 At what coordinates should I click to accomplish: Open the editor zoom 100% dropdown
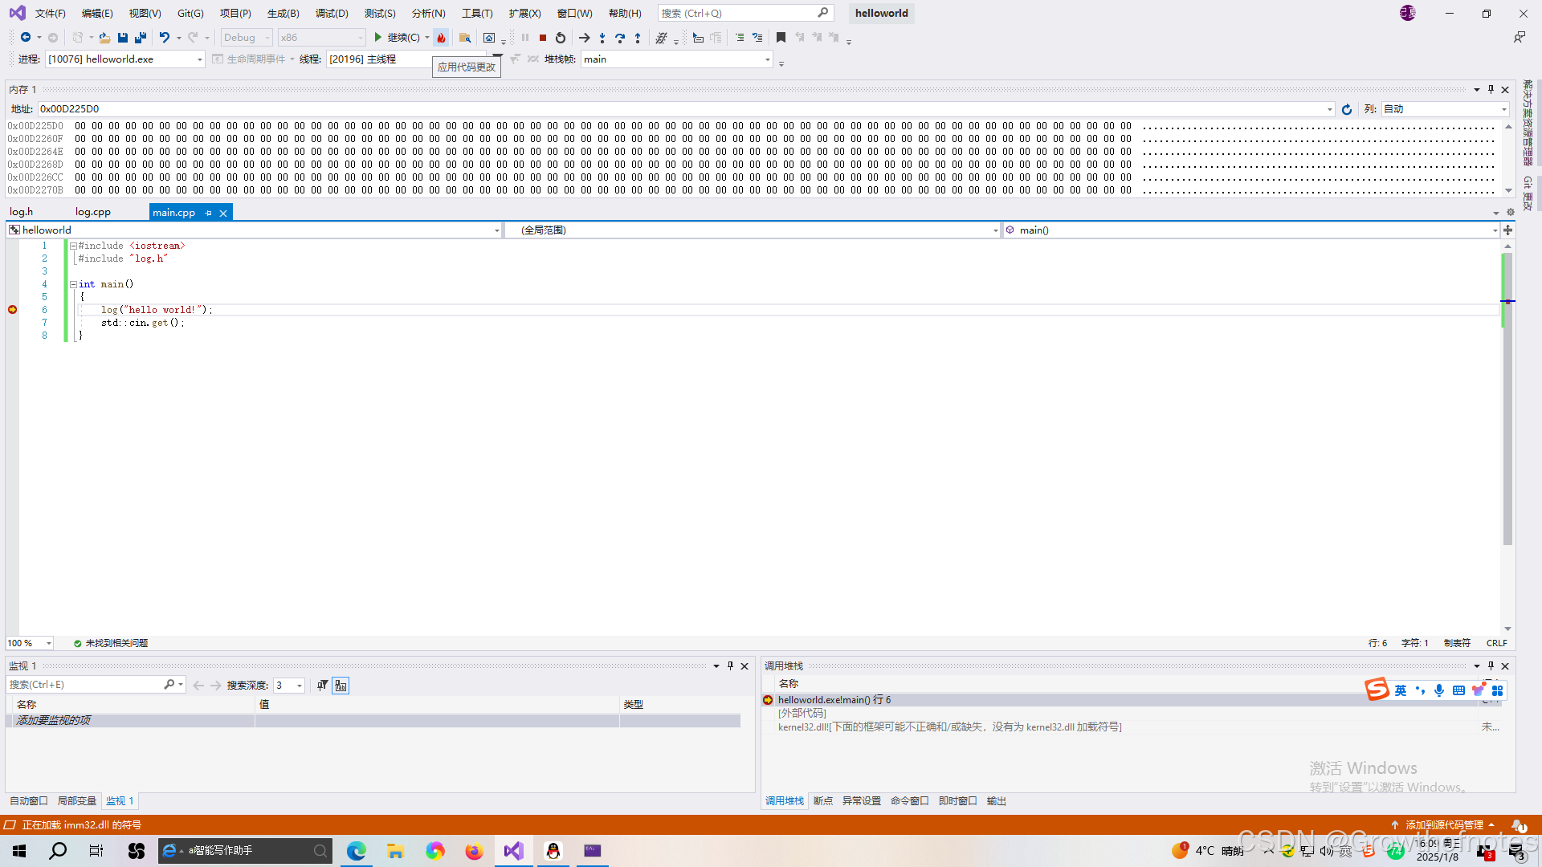tap(30, 644)
